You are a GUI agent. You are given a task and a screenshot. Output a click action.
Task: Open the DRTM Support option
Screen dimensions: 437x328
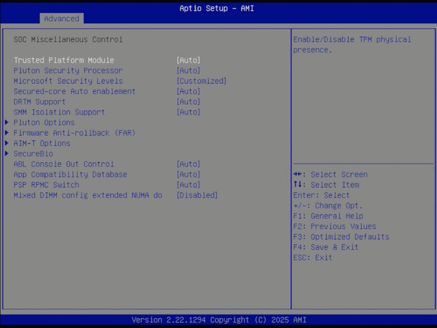[x=40, y=102]
